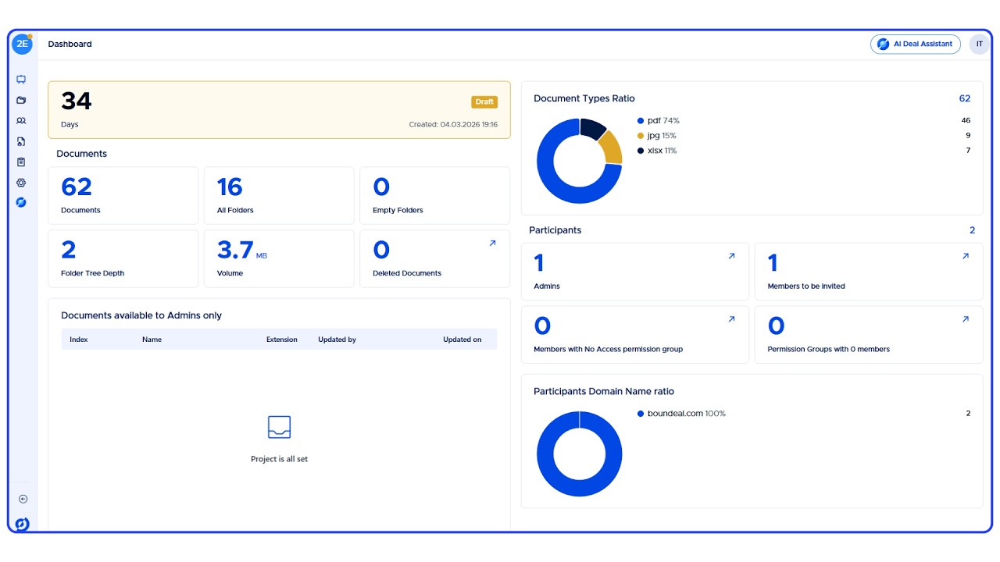This screenshot has height=562, width=1000.
Task: Click the 'jpg 15%' legend label
Action: click(x=662, y=136)
